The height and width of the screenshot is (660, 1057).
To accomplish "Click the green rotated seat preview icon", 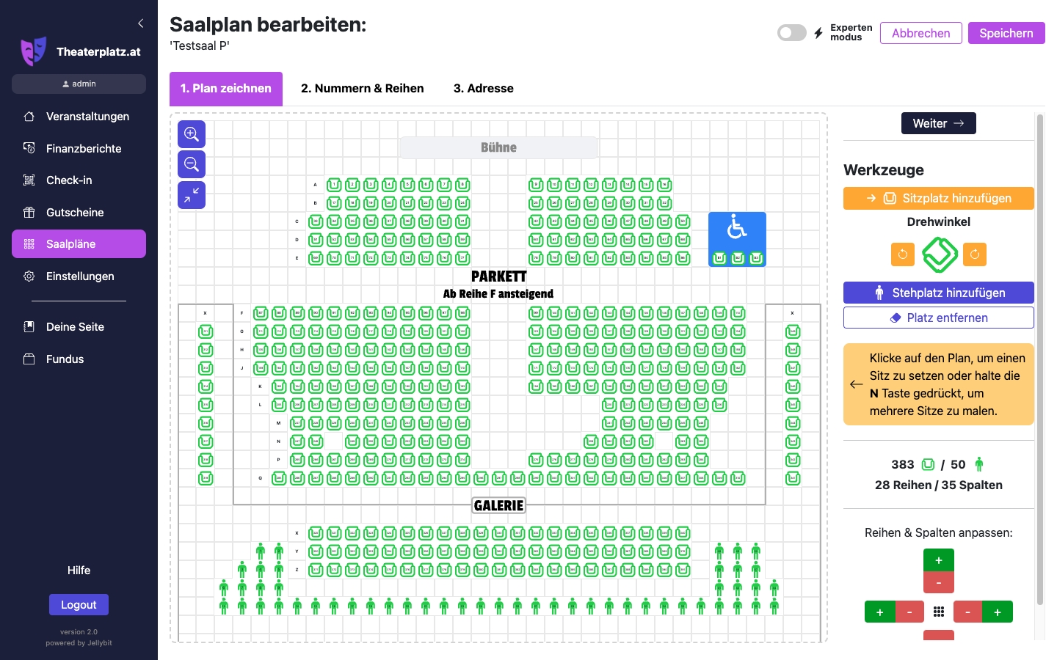I will pyautogui.click(x=938, y=254).
